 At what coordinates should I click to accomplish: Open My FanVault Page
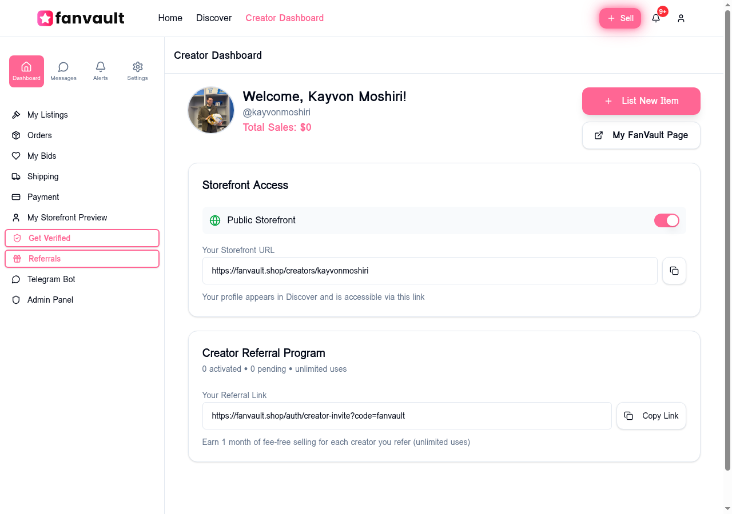click(640, 135)
